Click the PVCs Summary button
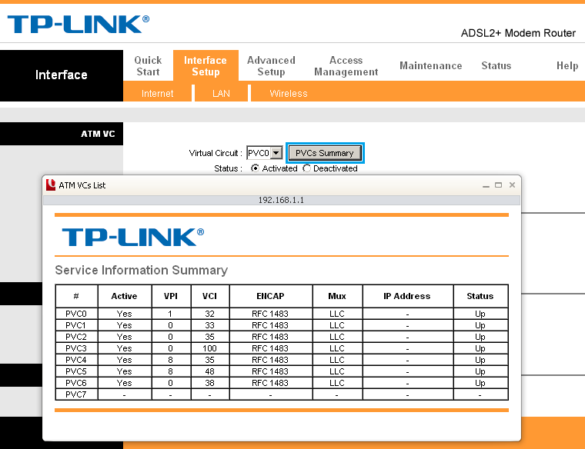The width and height of the screenshot is (585, 449). [325, 153]
